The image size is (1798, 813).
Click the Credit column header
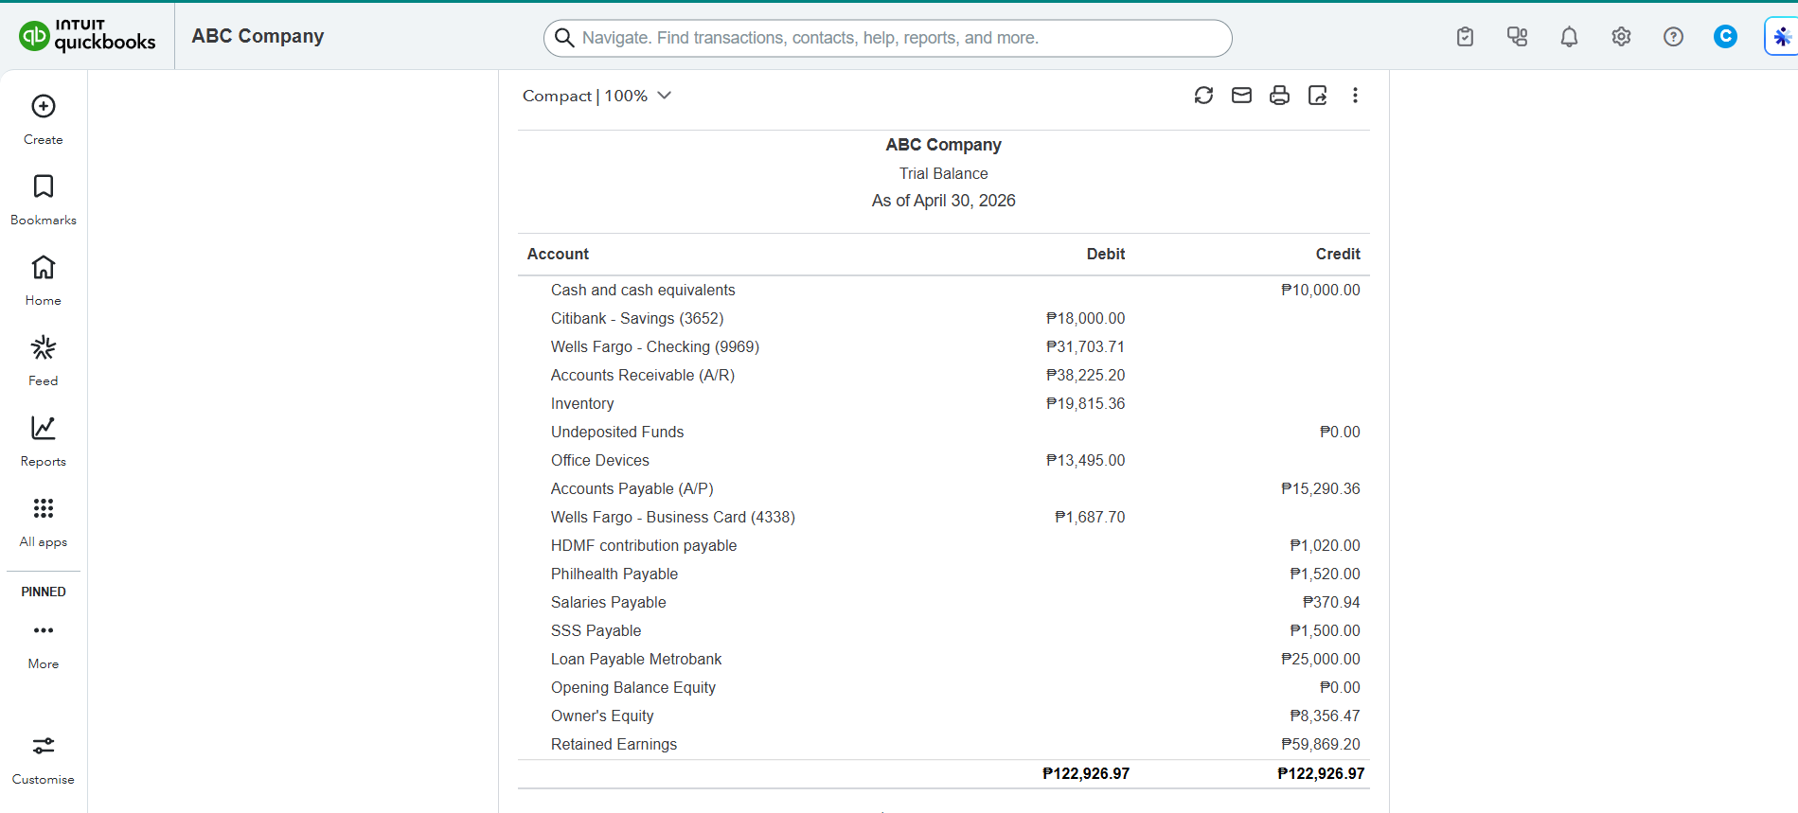coord(1338,254)
